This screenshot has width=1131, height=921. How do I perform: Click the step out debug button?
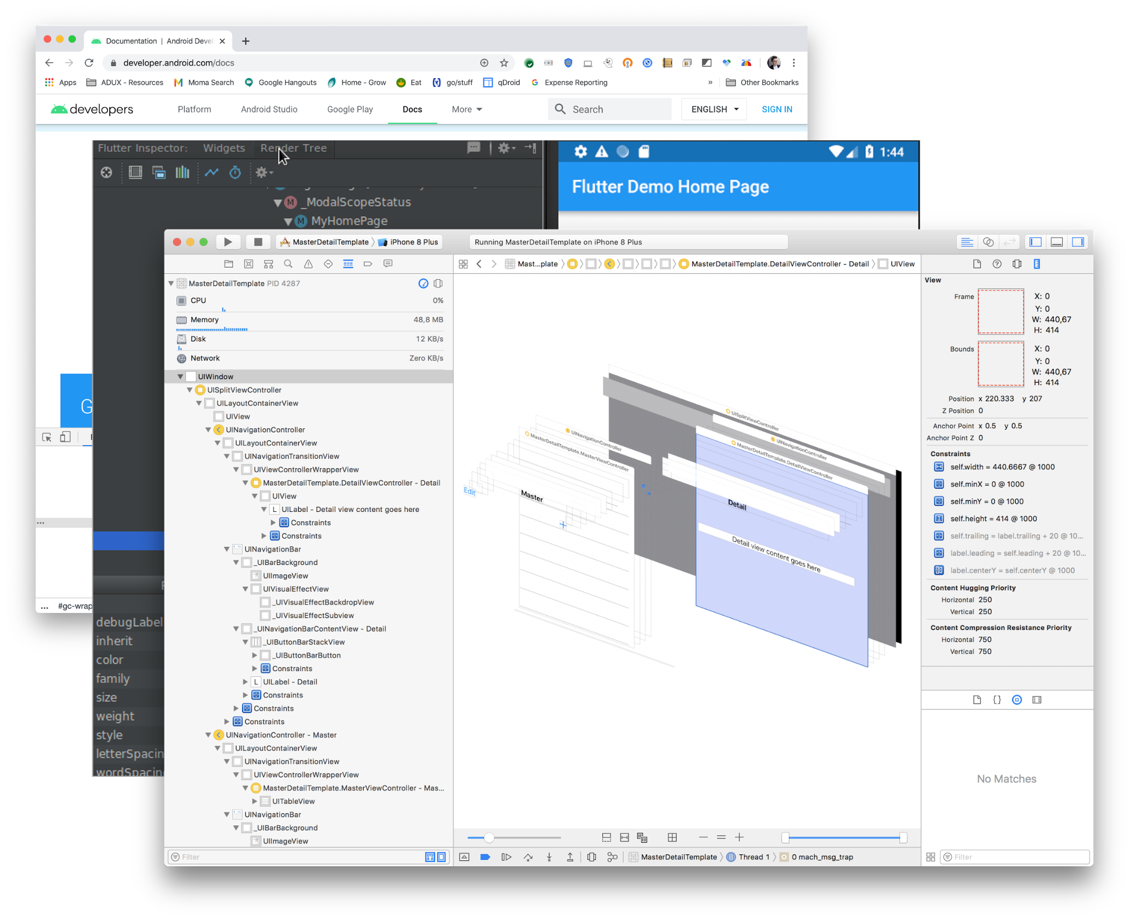(570, 857)
